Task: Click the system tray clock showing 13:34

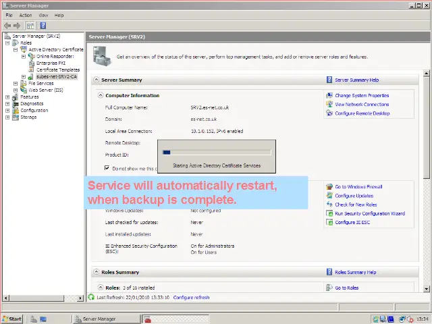Action: click(423, 319)
